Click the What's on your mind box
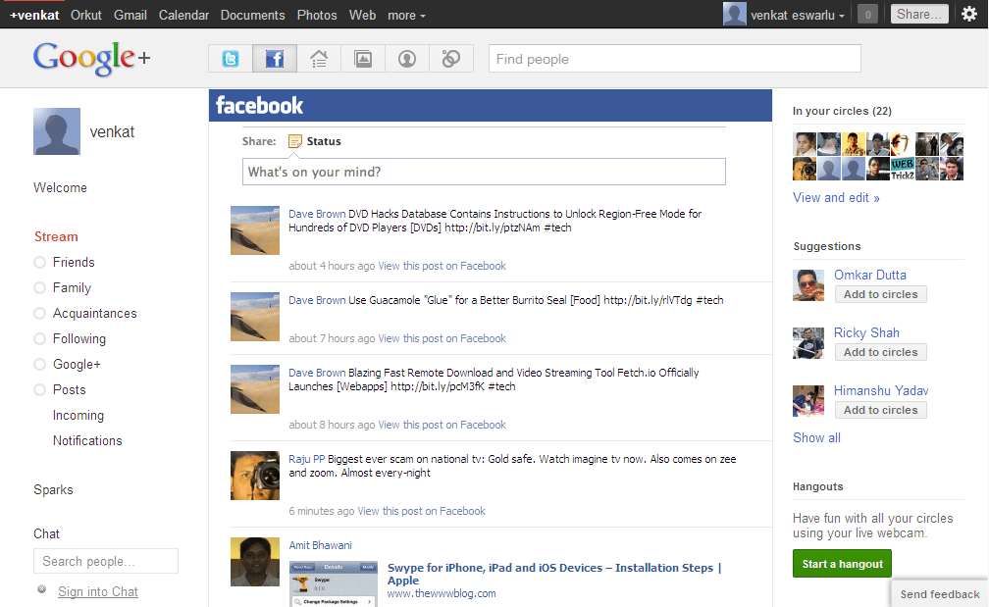 coord(484,172)
